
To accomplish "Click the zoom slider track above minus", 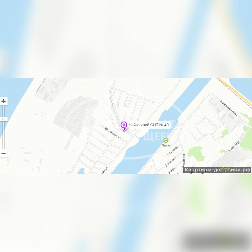I will coord(3,135).
